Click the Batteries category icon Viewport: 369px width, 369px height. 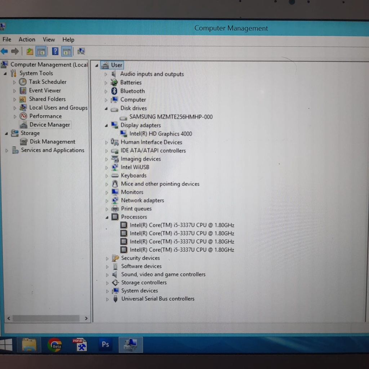[114, 83]
